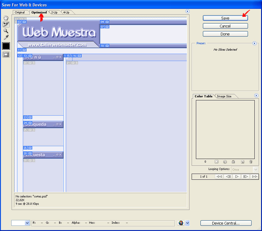Click the Select Next Frame playback button
The image size is (262, 231).
tap(246, 176)
